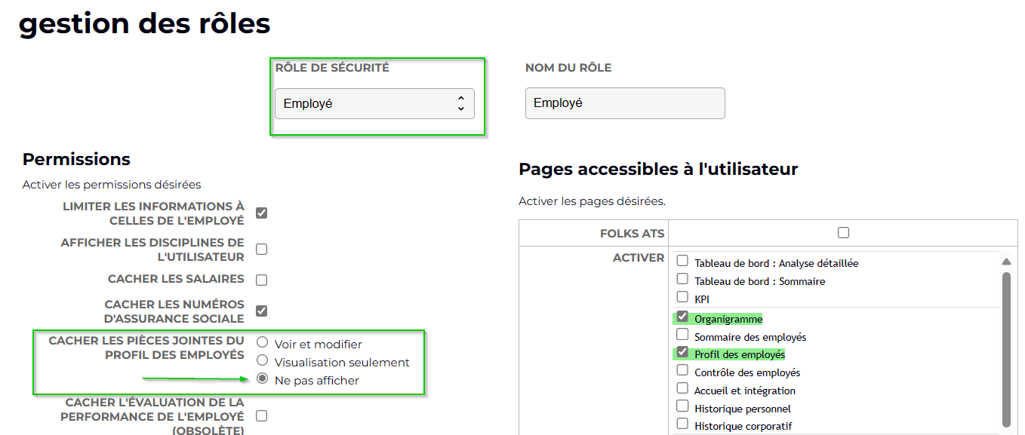
Task: Check the Historique corporatif page
Action: click(682, 424)
